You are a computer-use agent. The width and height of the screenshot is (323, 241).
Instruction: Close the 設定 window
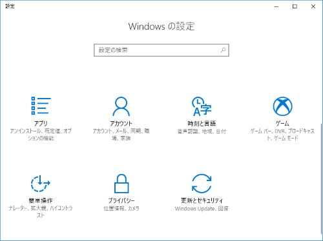[x=313, y=6]
